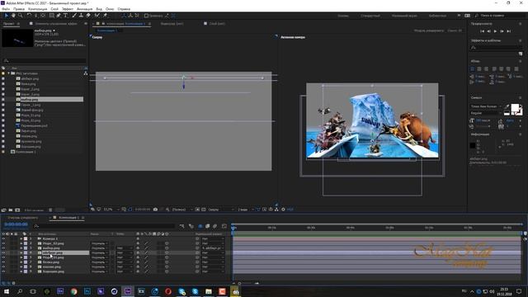Open track matte dropdown for layer 3

click(124, 248)
